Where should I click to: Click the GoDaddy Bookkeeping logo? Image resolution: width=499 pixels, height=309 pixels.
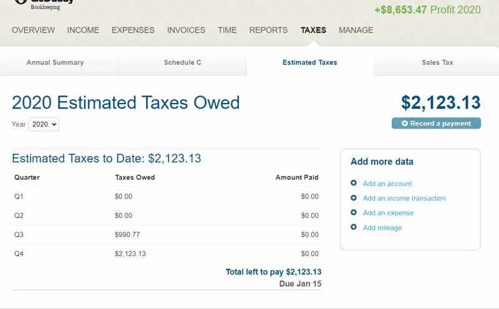tap(44, 4)
